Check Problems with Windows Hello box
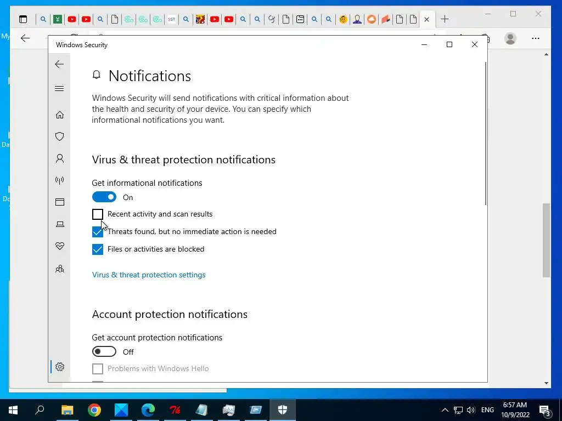Viewport: 562px width, 421px height. pos(98,368)
